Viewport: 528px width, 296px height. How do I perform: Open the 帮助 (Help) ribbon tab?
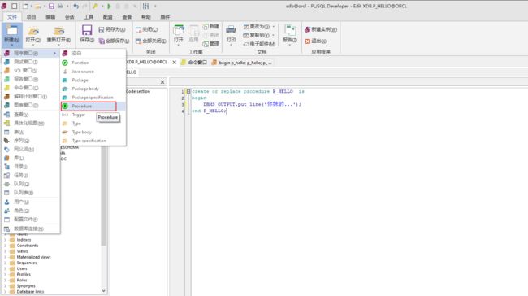(x=145, y=17)
